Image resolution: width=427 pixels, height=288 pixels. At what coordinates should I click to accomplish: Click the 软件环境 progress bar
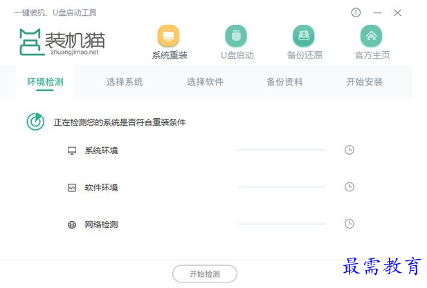[282, 187]
